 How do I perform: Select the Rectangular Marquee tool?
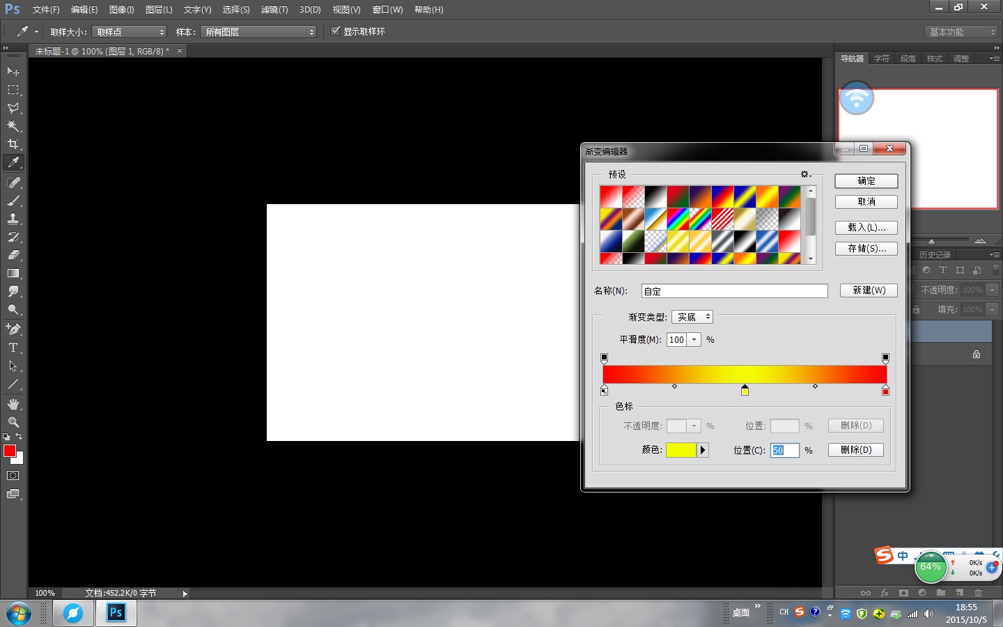click(13, 89)
